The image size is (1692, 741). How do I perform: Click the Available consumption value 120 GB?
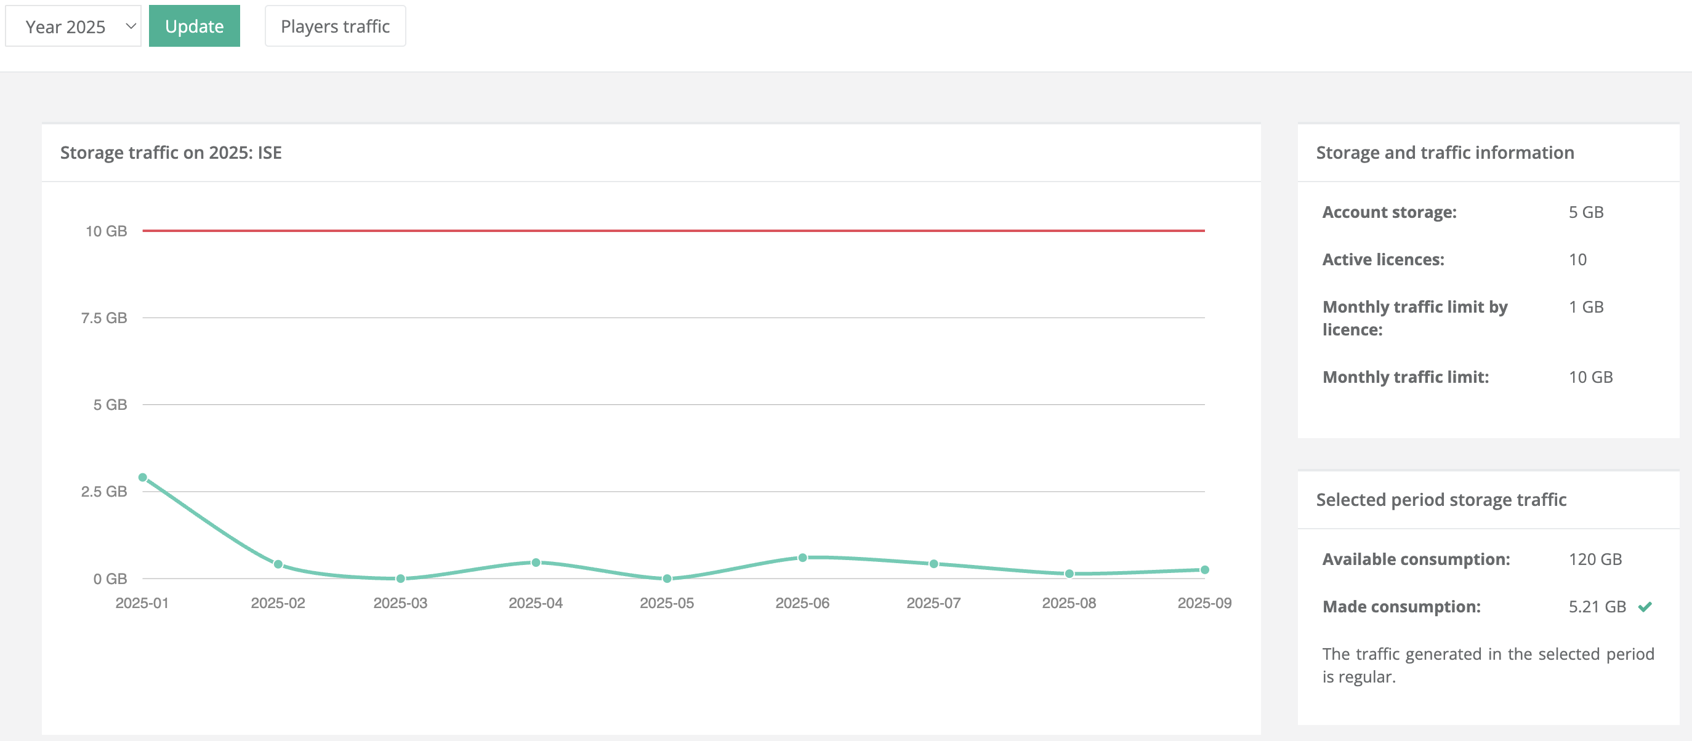coord(1595,559)
